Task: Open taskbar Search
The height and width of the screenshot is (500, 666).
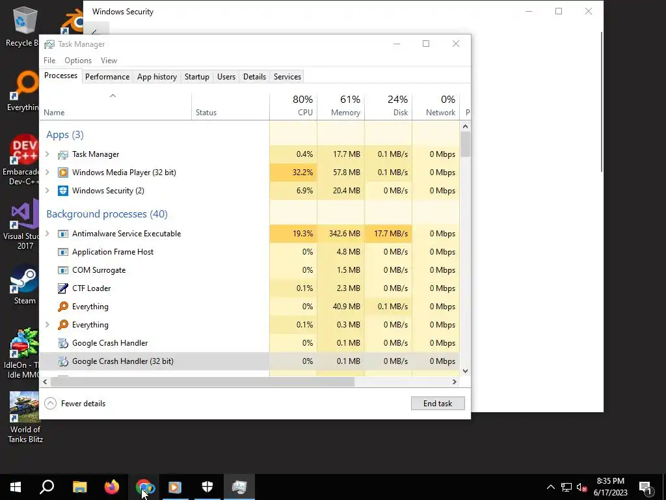Action: click(47, 487)
